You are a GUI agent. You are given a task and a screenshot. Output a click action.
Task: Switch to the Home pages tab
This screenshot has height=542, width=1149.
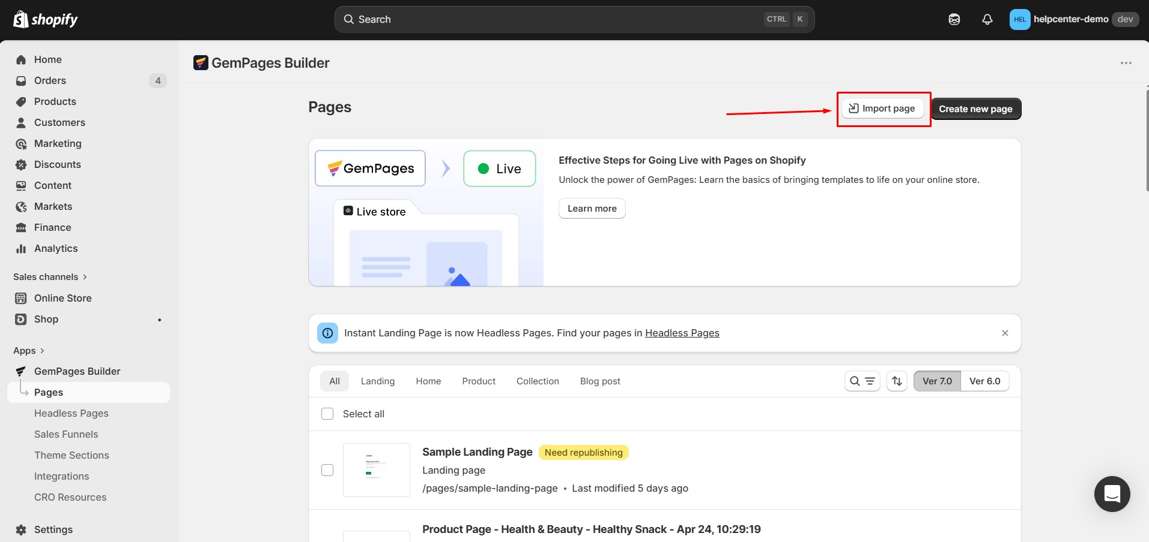pos(428,381)
